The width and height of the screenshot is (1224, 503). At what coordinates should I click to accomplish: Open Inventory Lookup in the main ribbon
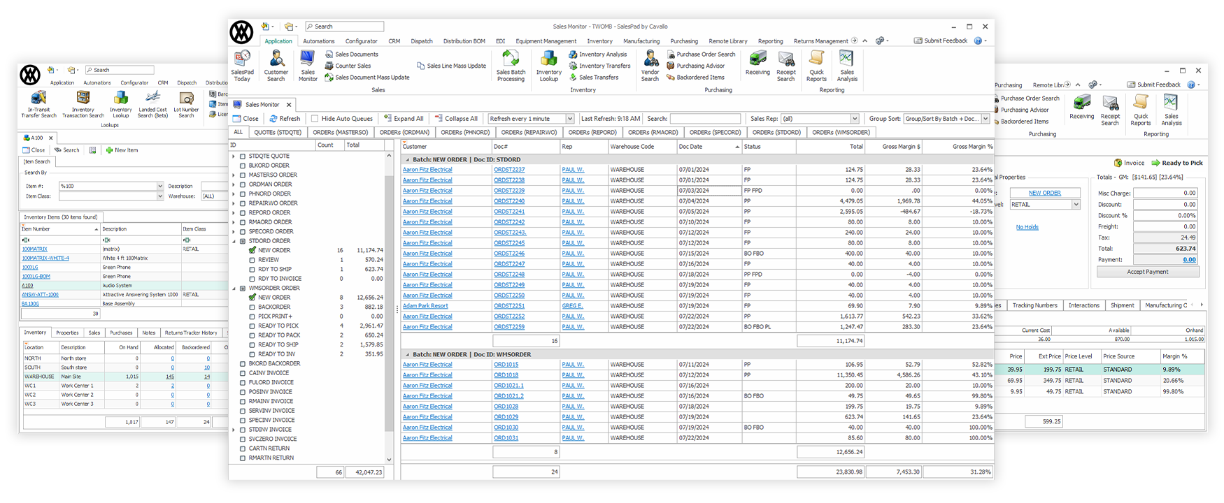[x=549, y=66]
